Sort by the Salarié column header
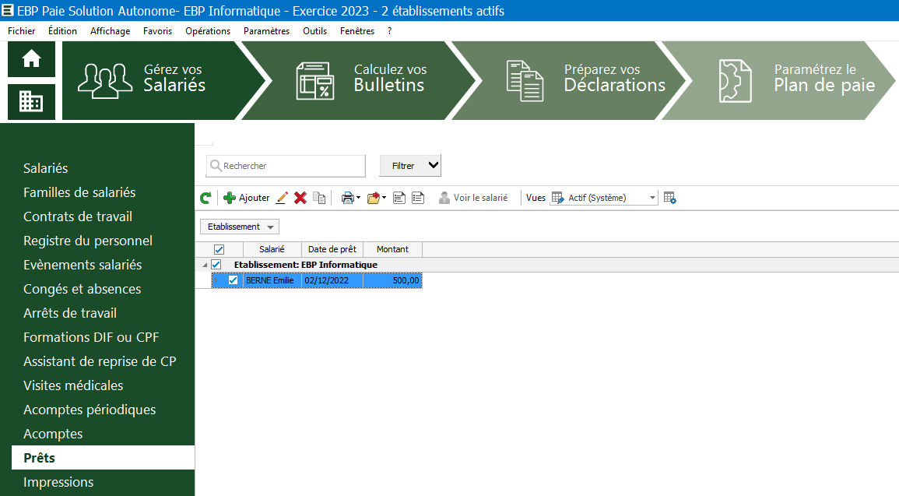Viewport: 899px width, 496px height. click(272, 249)
